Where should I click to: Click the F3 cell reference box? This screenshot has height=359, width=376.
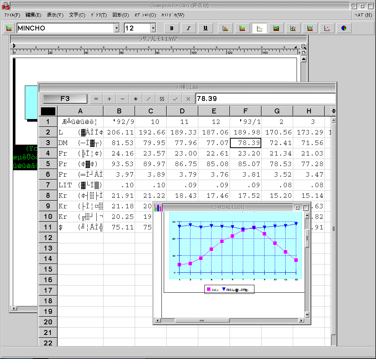[65, 99]
